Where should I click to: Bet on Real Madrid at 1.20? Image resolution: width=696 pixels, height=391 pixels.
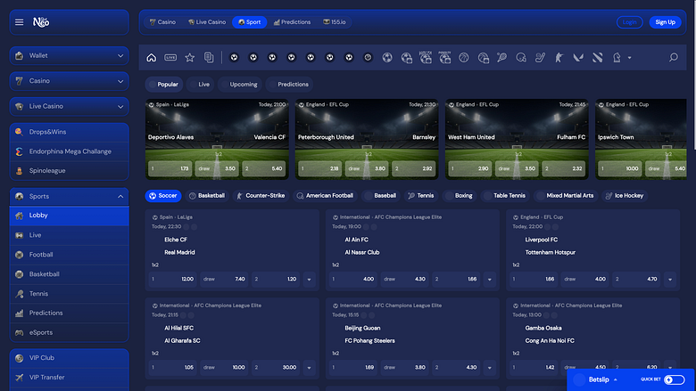coord(276,280)
